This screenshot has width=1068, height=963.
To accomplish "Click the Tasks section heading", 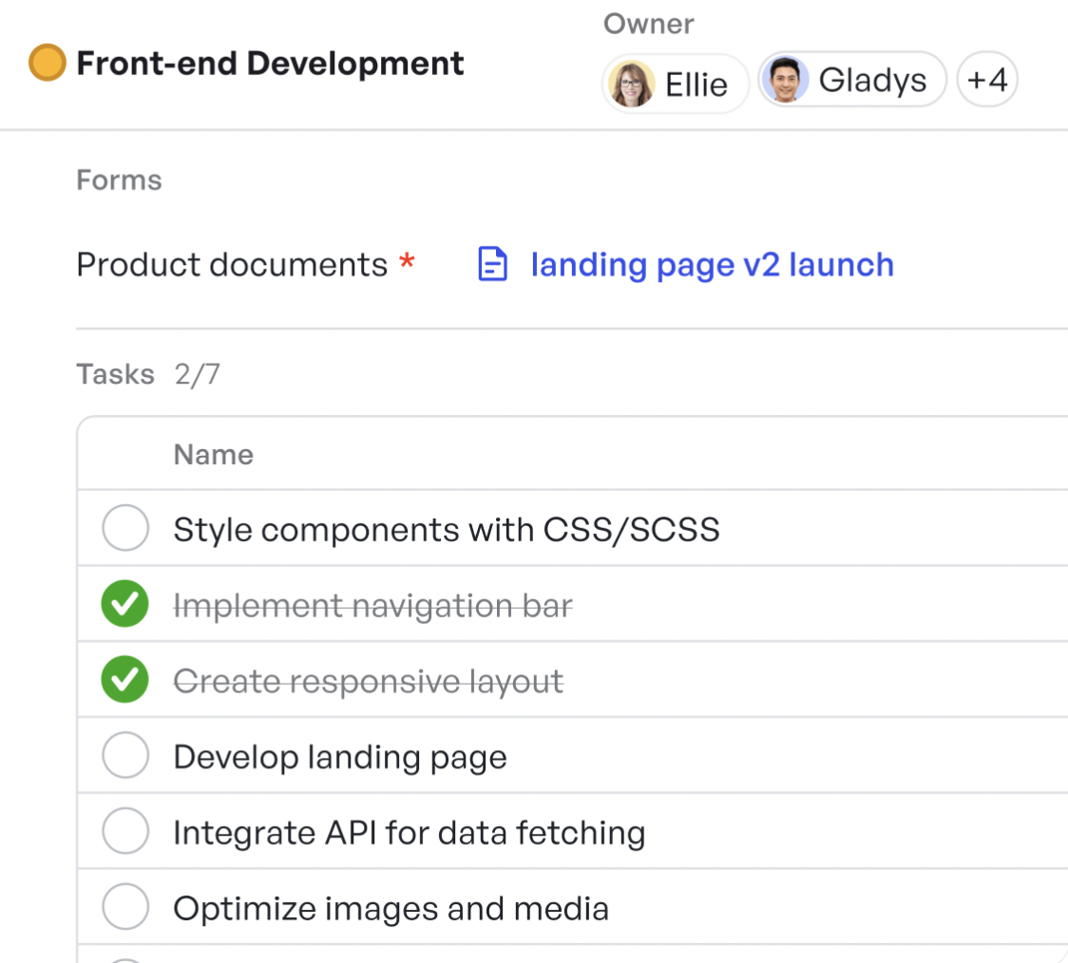I will pyautogui.click(x=116, y=374).
